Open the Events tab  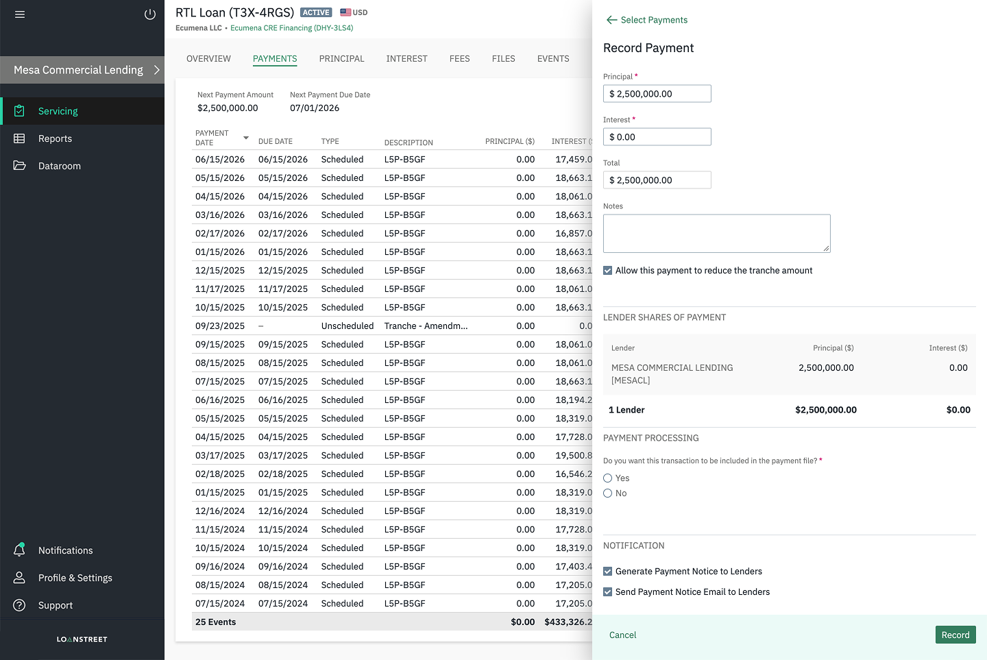point(553,59)
